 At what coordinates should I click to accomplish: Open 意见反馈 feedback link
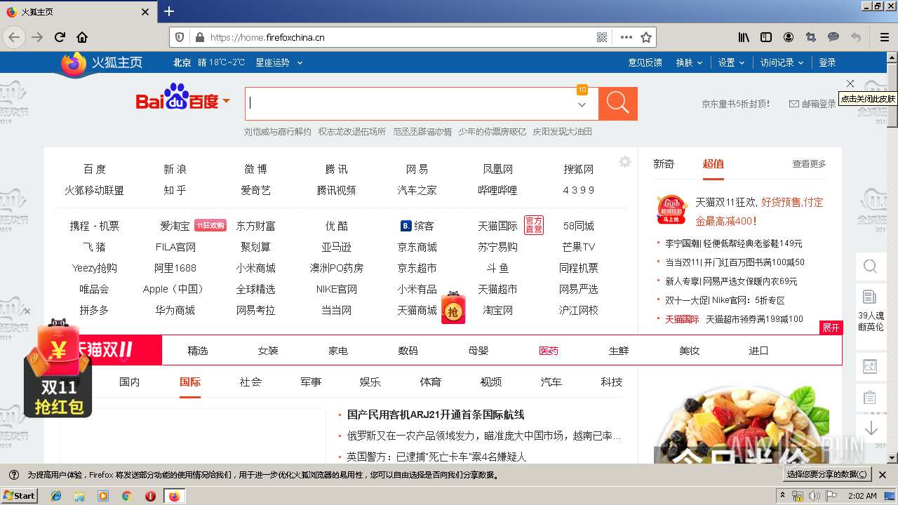click(645, 62)
